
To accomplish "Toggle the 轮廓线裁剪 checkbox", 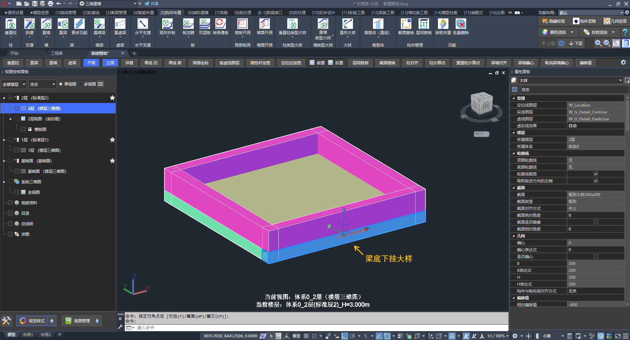I will [596, 174].
